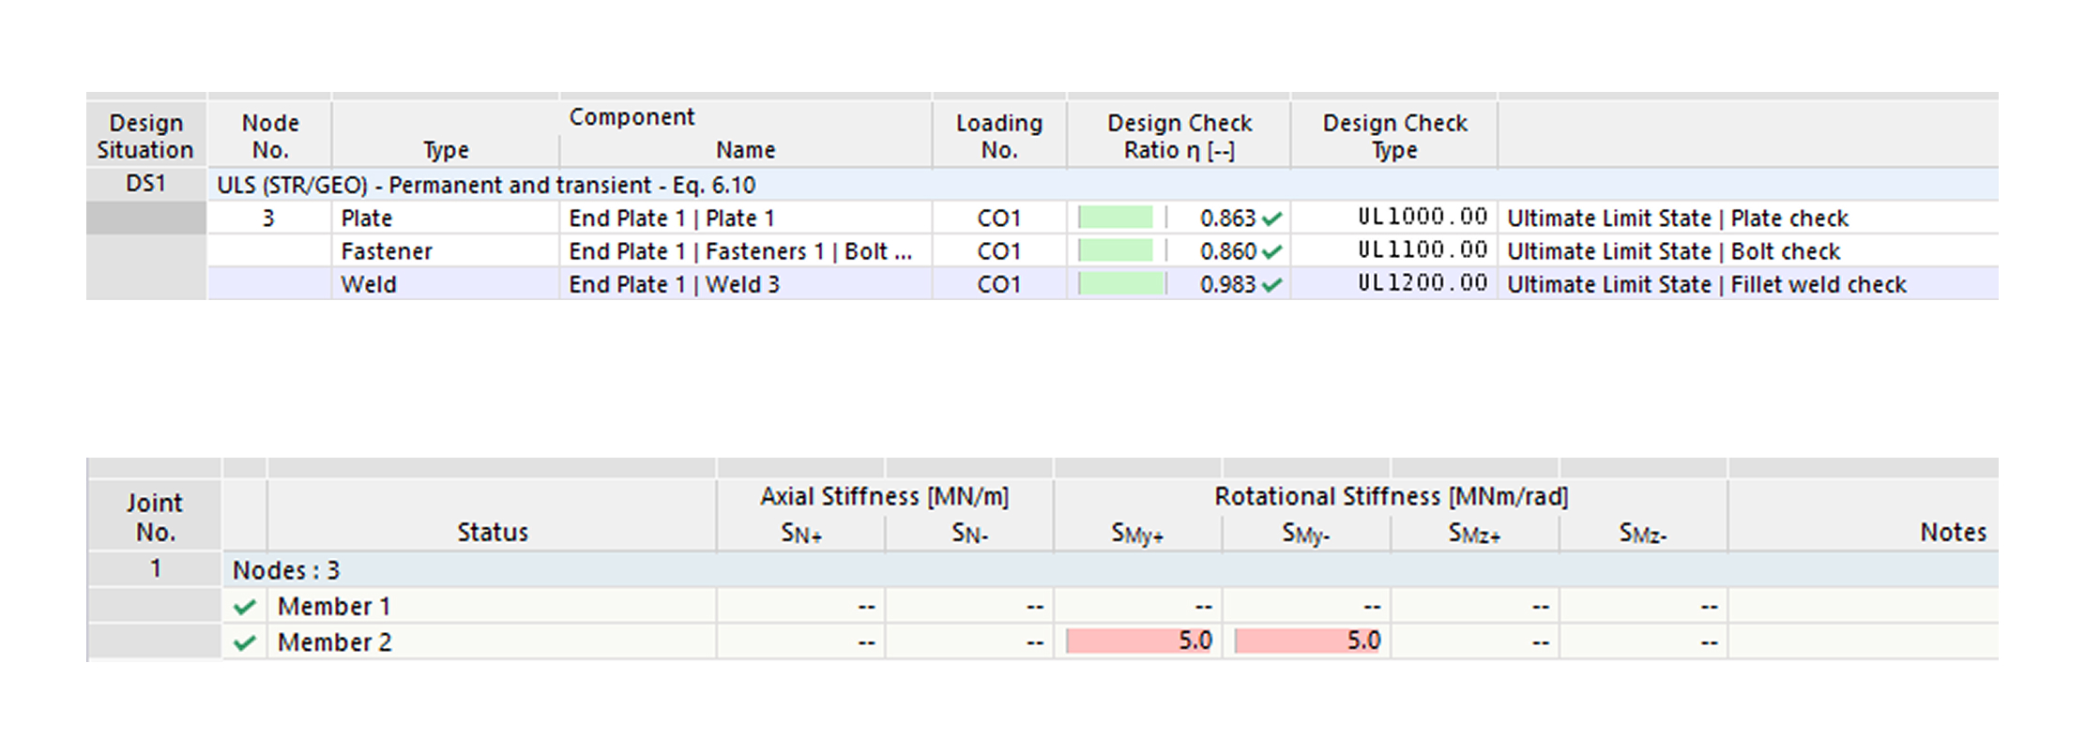Click Axial Stiffness column header
2085x754 pixels.
884,496
